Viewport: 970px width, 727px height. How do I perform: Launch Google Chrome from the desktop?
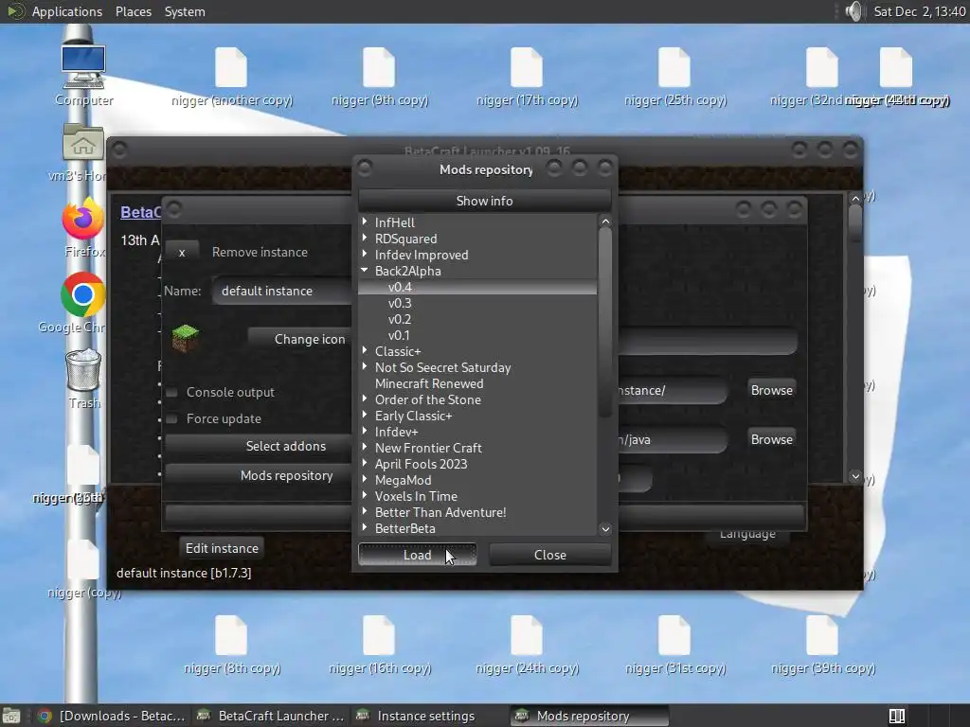[83, 294]
